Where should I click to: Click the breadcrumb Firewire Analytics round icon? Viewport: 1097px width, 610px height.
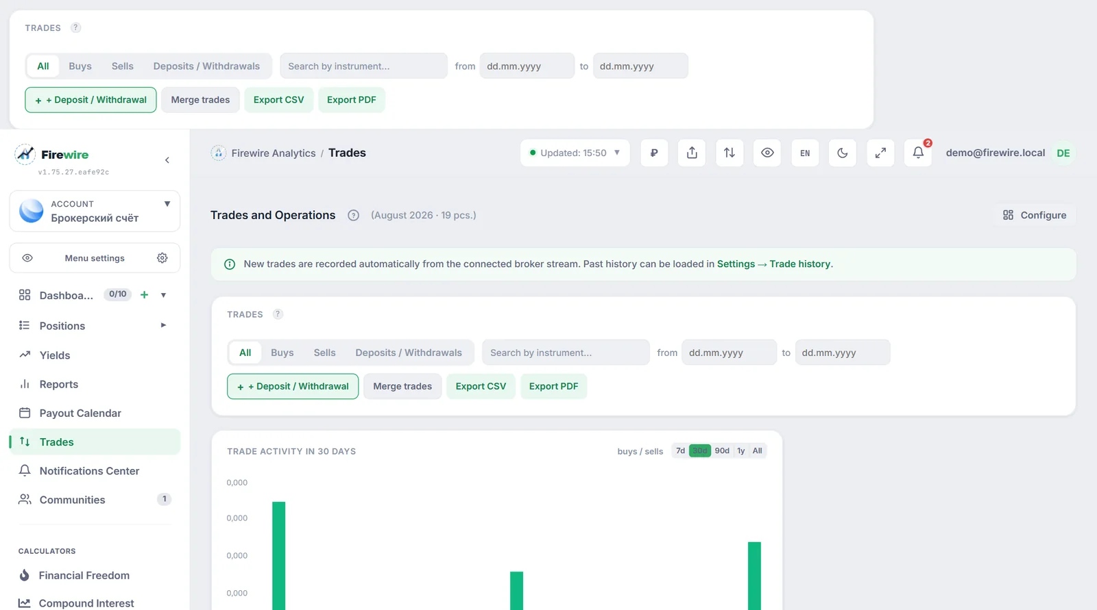(x=219, y=153)
